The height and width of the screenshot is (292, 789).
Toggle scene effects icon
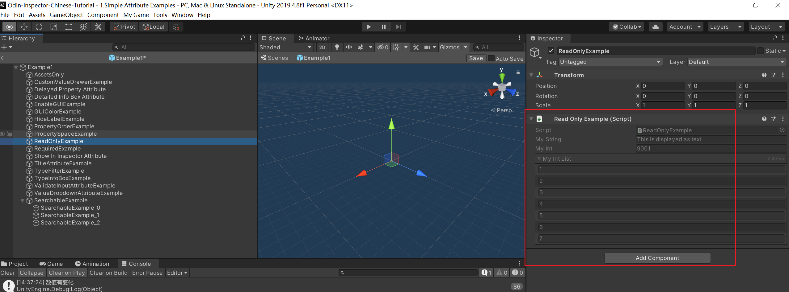click(x=360, y=47)
